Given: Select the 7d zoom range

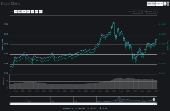Looking at the screenshot, I should click(x=20, y=12).
